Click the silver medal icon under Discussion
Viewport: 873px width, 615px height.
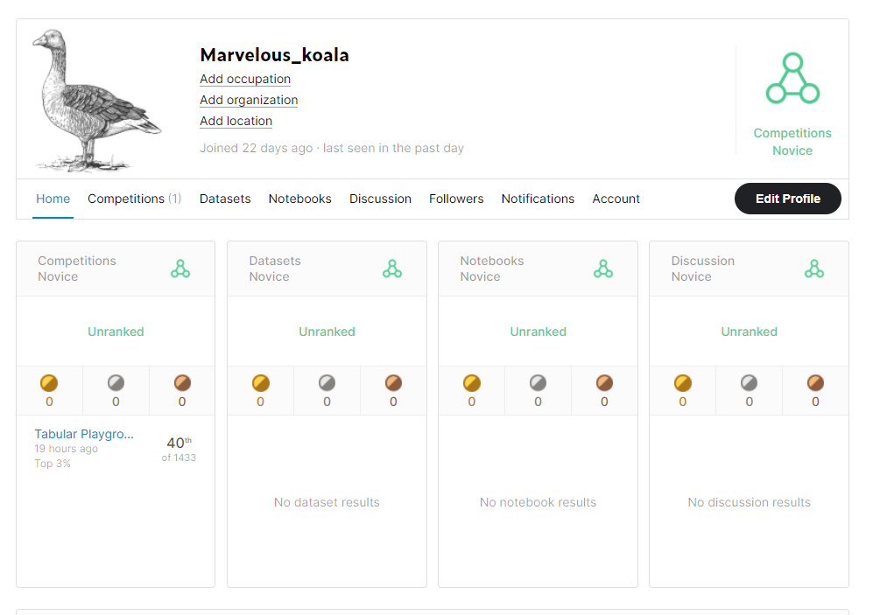749,382
